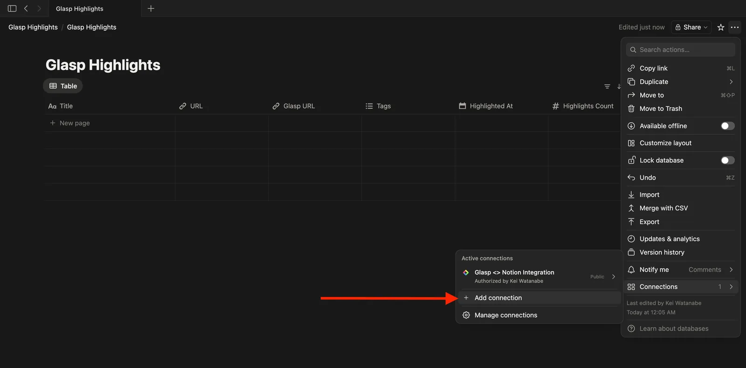Image resolution: width=746 pixels, height=368 pixels.
Task: Click the plus icon beside Add connection
Action: pyautogui.click(x=466, y=298)
